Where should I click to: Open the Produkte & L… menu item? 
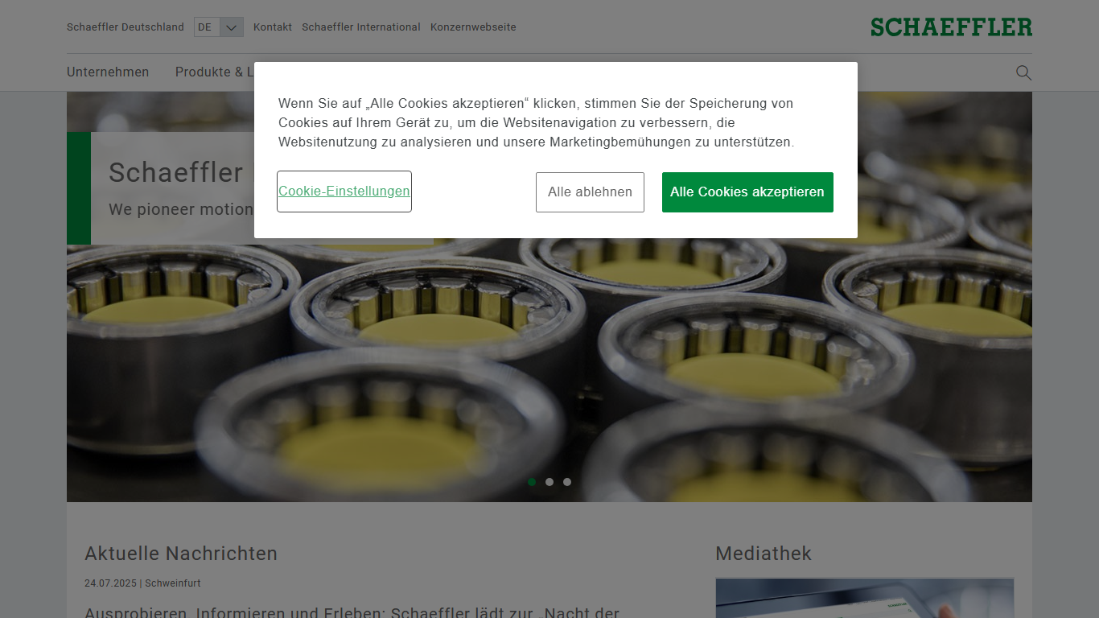215,72
